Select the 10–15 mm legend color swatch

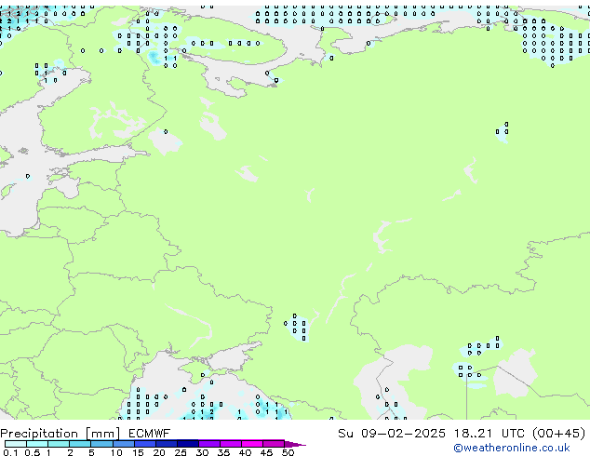click(x=124, y=444)
